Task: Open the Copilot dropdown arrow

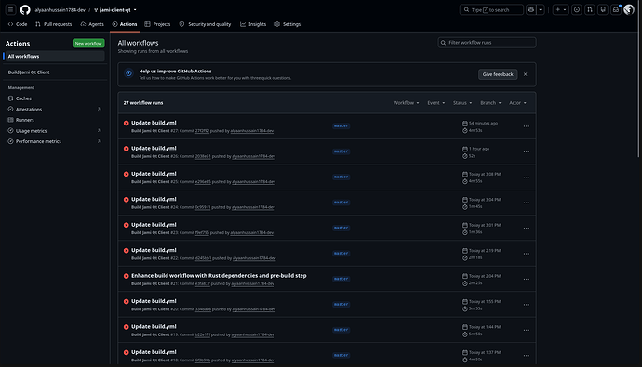Action: (x=541, y=9)
